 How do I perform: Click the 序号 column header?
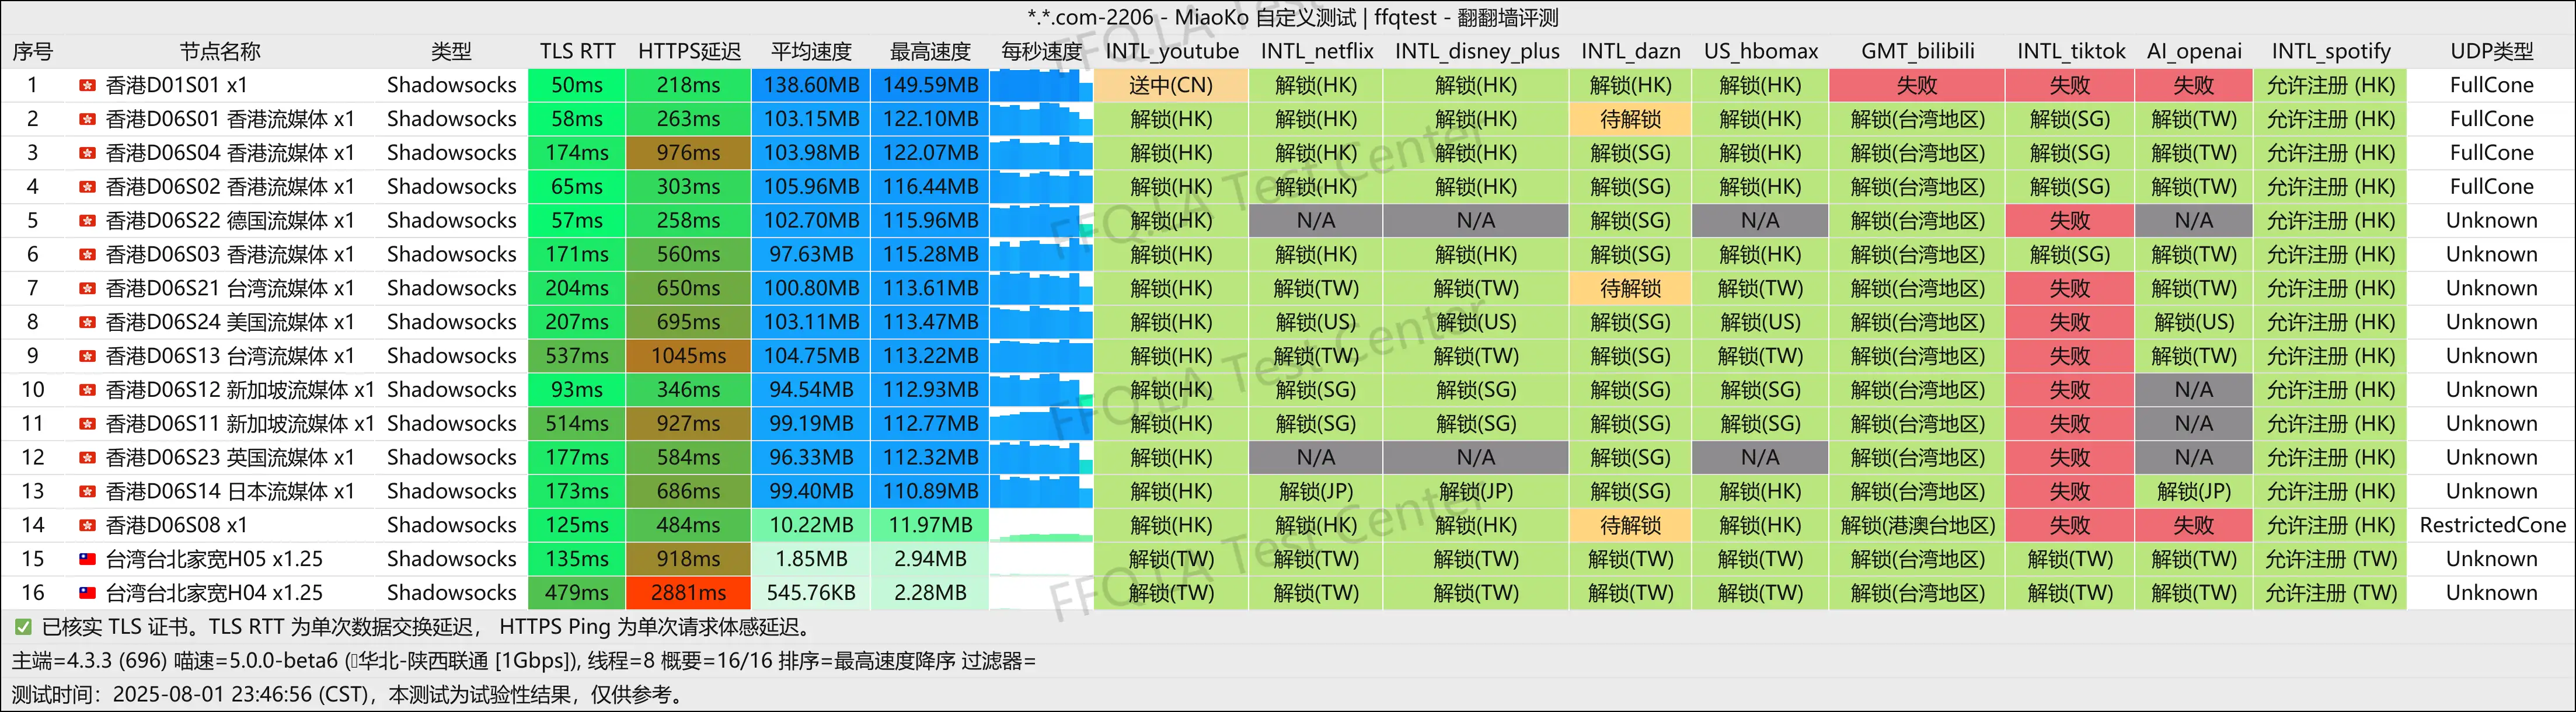tap(32, 51)
